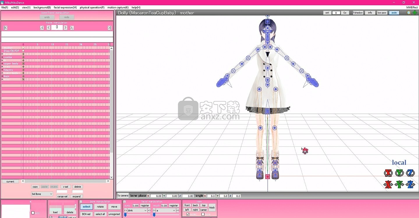
Task: Toggle the axis display button
Action: [x=394, y=13]
